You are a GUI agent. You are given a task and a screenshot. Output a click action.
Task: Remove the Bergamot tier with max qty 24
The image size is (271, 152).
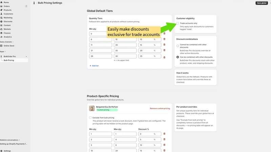tap(164, 150)
